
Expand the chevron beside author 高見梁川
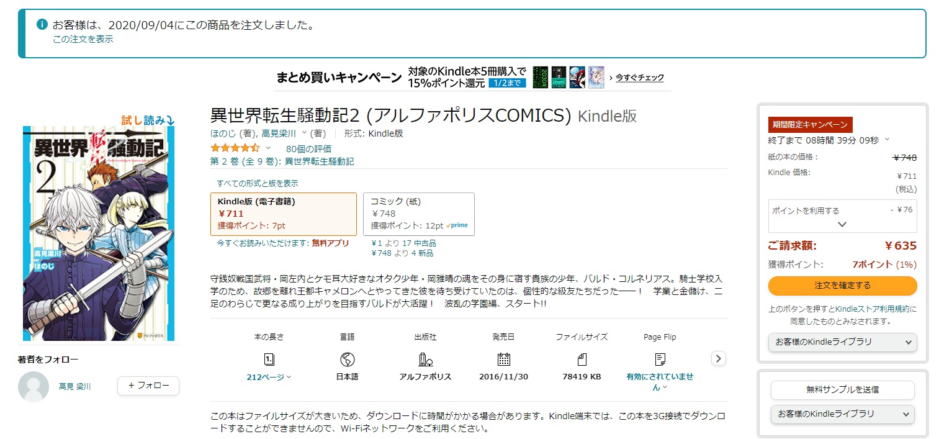(304, 134)
